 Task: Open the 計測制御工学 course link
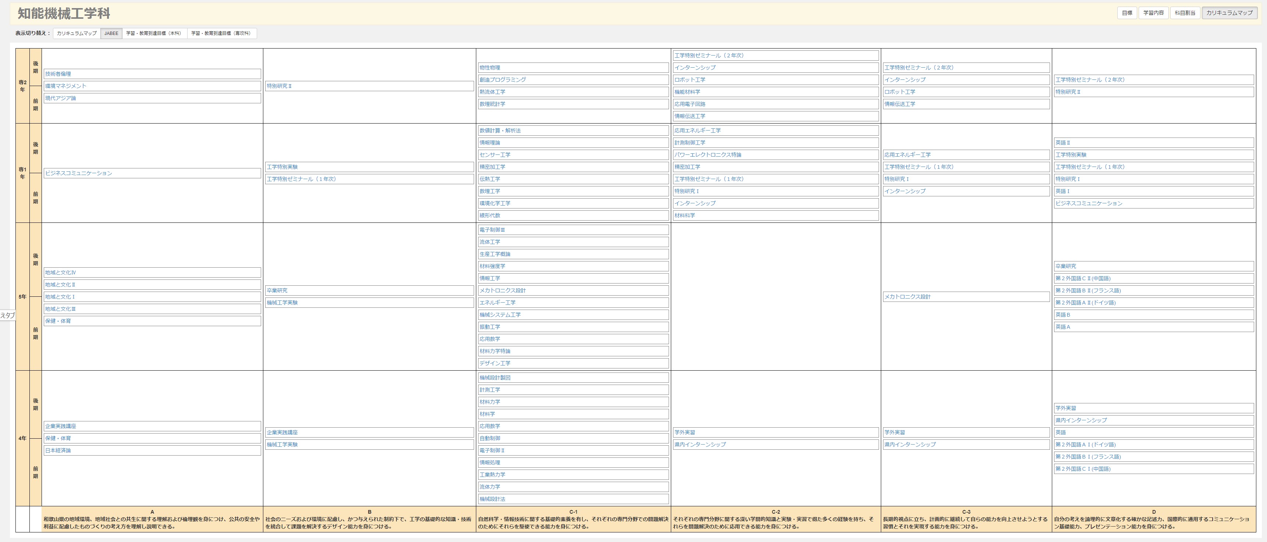point(690,143)
